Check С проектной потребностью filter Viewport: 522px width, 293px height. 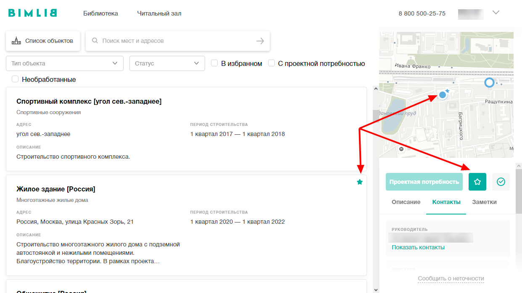272,63
